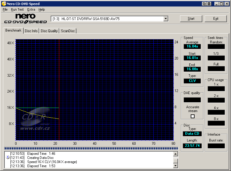Click the CLV speed type value

point(192,81)
